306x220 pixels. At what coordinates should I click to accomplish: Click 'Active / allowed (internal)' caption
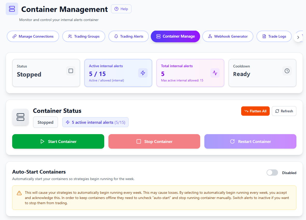(x=106, y=80)
